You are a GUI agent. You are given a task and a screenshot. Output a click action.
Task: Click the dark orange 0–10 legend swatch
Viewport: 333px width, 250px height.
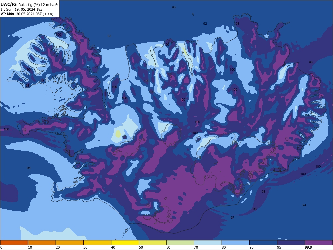(14, 243)
